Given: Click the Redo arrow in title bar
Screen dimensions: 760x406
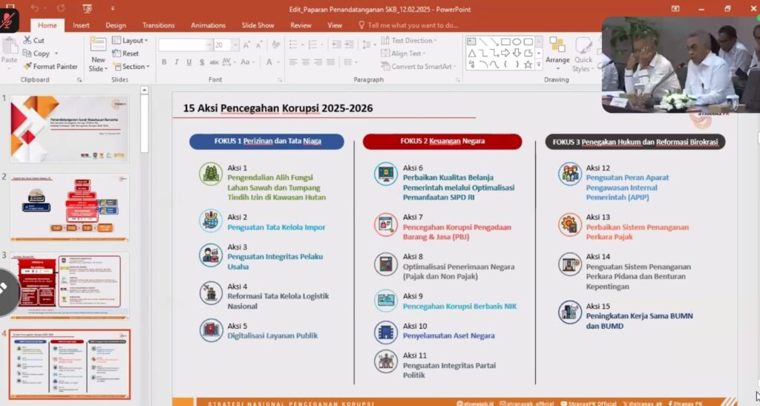Looking at the screenshot, I should click(61, 8).
